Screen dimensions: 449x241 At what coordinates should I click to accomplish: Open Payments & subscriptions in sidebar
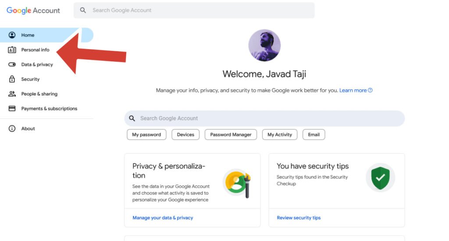(x=49, y=109)
